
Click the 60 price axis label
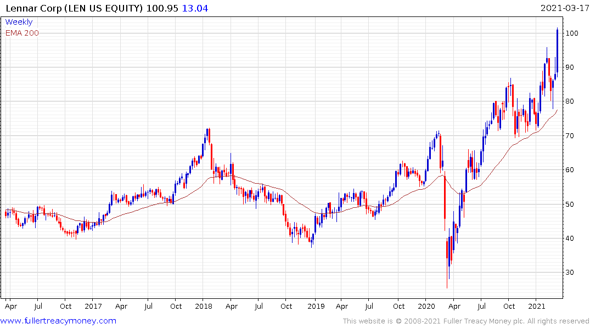pos(570,169)
